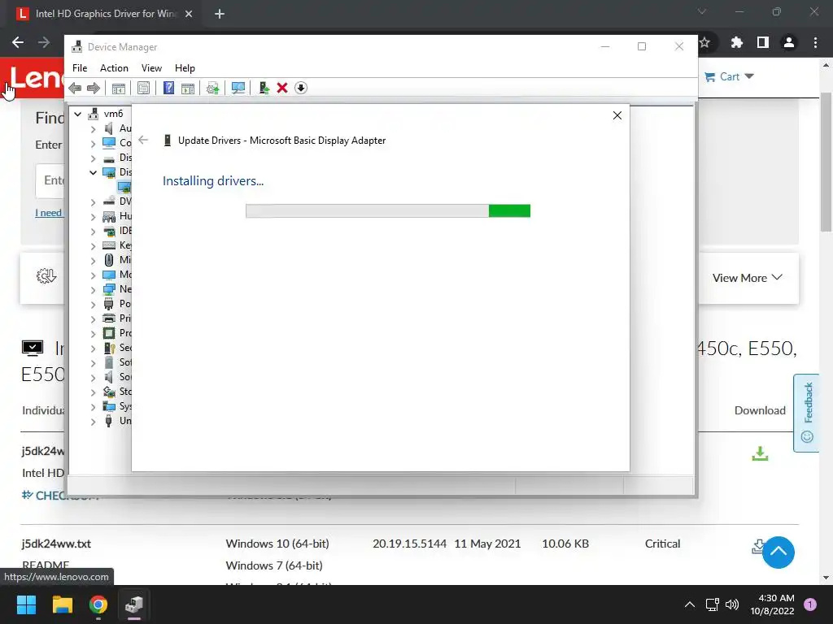Click the blue Help question-mark toolbar icon
This screenshot has height=624, width=833.
pyautogui.click(x=168, y=88)
